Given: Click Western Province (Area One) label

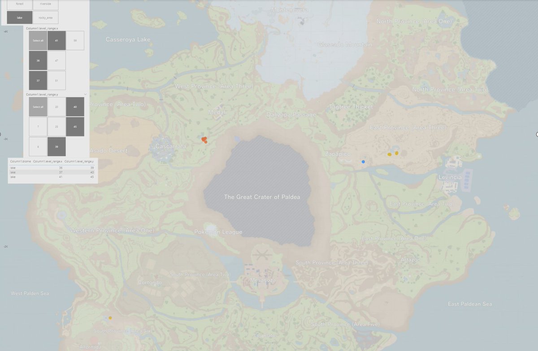Looking at the screenshot, I should pyautogui.click(x=112, y=230).
